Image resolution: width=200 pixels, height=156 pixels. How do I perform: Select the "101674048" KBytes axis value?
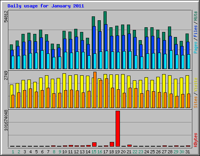pos(6,120)
